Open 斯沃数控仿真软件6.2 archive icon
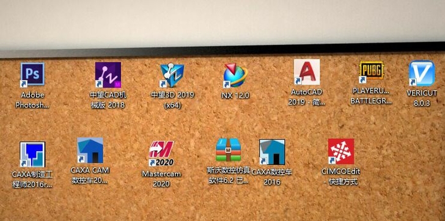The image size is (445, 221). tap(229, 150)
